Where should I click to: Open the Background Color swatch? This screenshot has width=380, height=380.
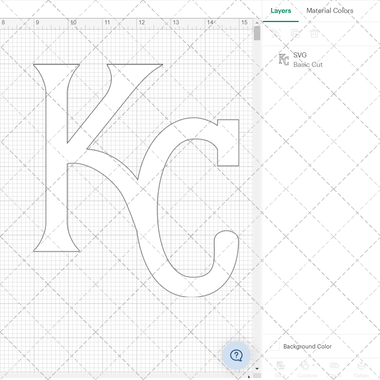275,346
